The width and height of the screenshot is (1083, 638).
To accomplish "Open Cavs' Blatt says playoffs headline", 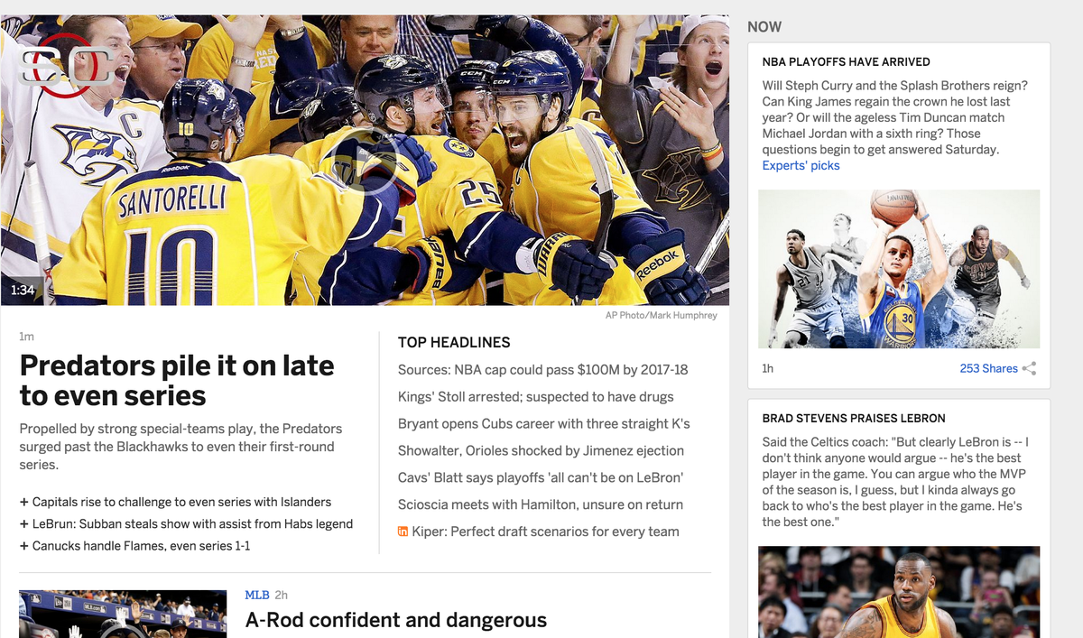I will click(x=541, y=477).
